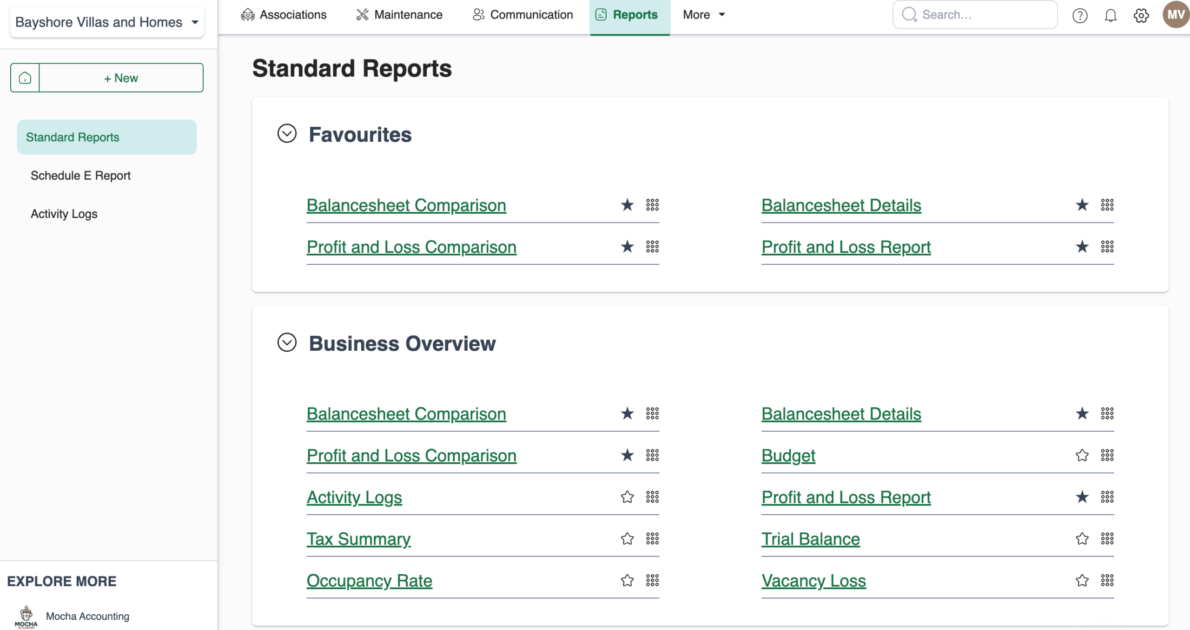Favourite the Vacancy Loss report star
Viewport: 1190px width, 630px height.
pyautogui.click(x=1082, y=580)
